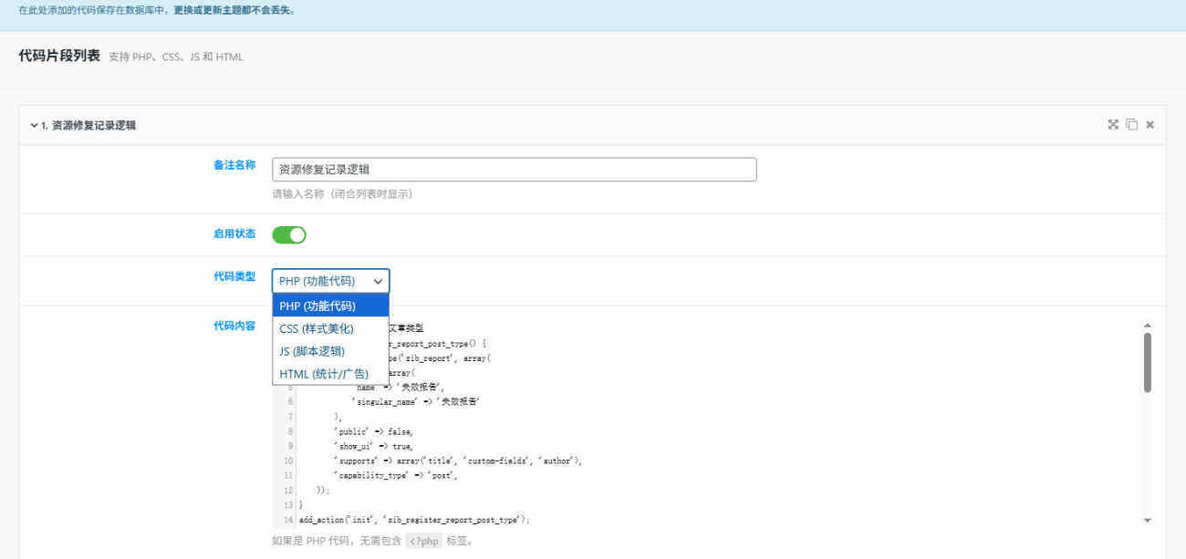Click the duplicate snippet icon
The height and width of the screenshot is (559, 1186).
click(x=1131, y=125)
